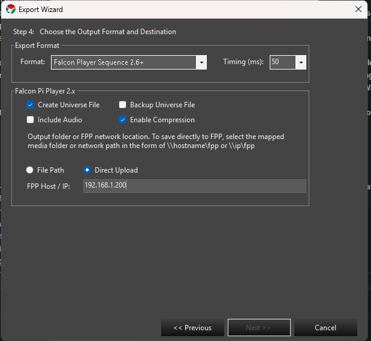Click the FPP Host / IP input field

tap(195, 186)
